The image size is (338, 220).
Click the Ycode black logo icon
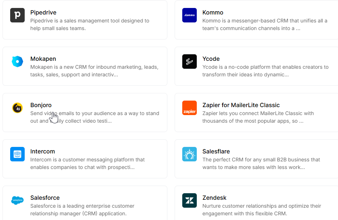[190, 62]
